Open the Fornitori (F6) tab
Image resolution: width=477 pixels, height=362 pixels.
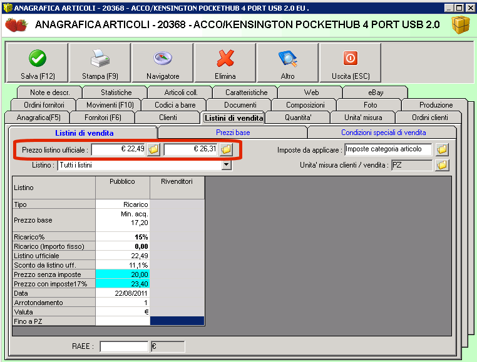click(x=103, y=118)
